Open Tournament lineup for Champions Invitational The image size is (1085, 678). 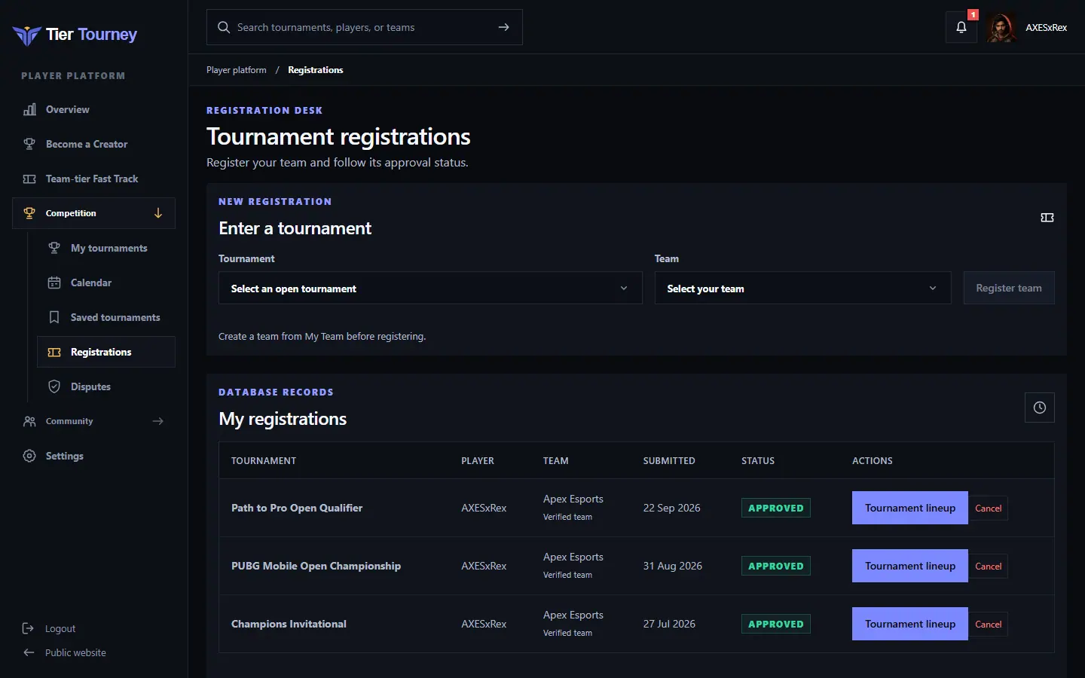[910, 625]
